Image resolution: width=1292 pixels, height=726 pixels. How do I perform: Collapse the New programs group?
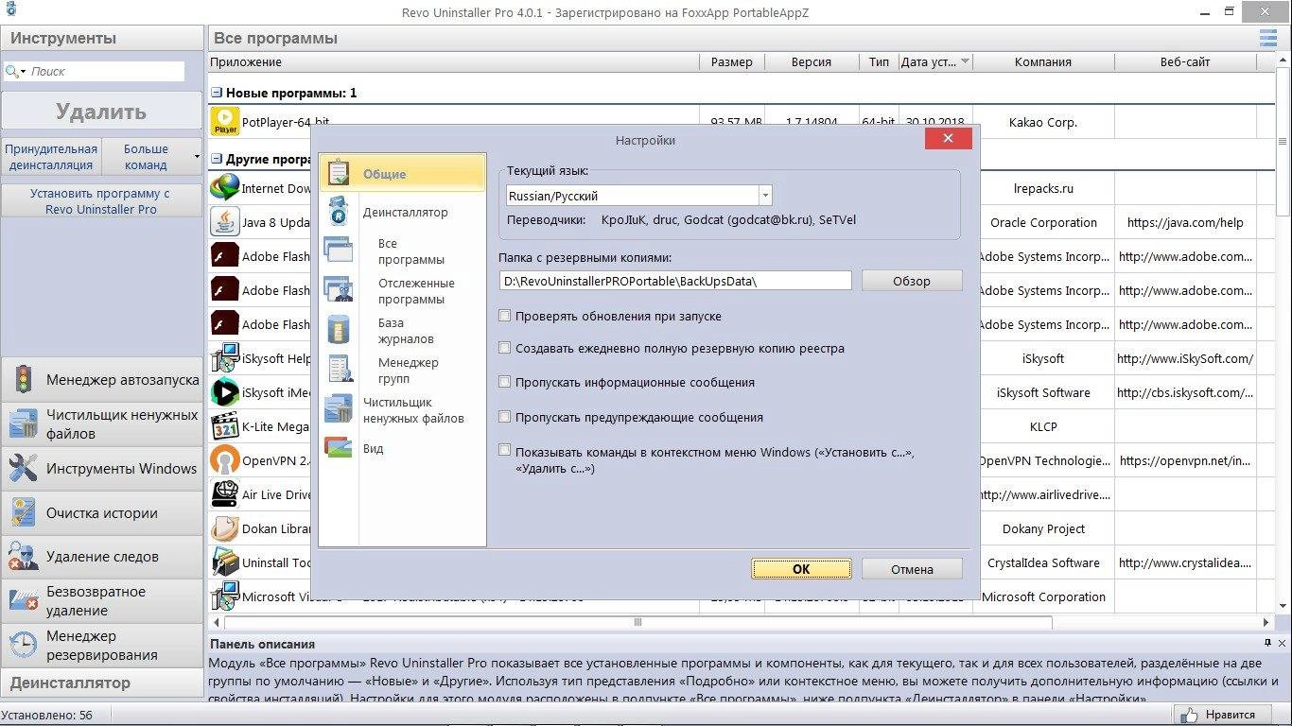coord(217,93)
